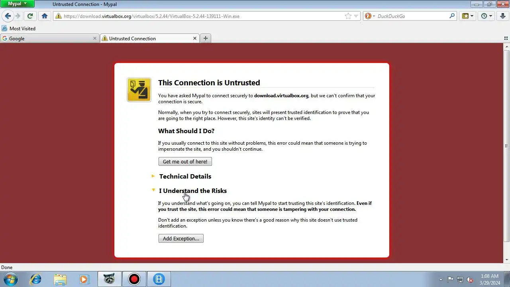The image size is (510, 287).
Task: Select the Untrusted Connection tab
Action: [150, 38]
